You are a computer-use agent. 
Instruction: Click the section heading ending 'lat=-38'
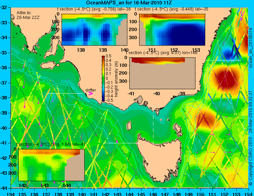pyautogui.click(x=94, y=9)
